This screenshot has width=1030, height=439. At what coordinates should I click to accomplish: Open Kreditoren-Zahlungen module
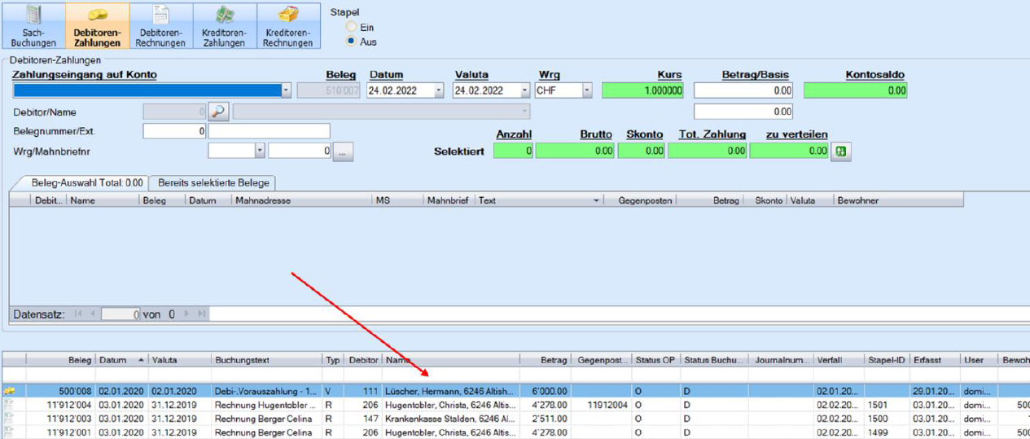click(x=225, y=25)
